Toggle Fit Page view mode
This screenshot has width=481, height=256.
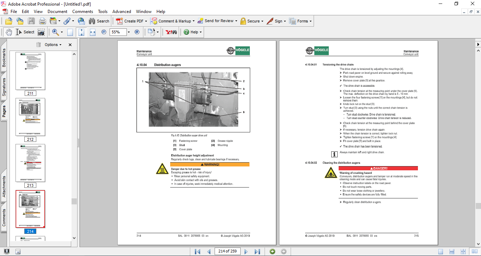pos(81,32)
